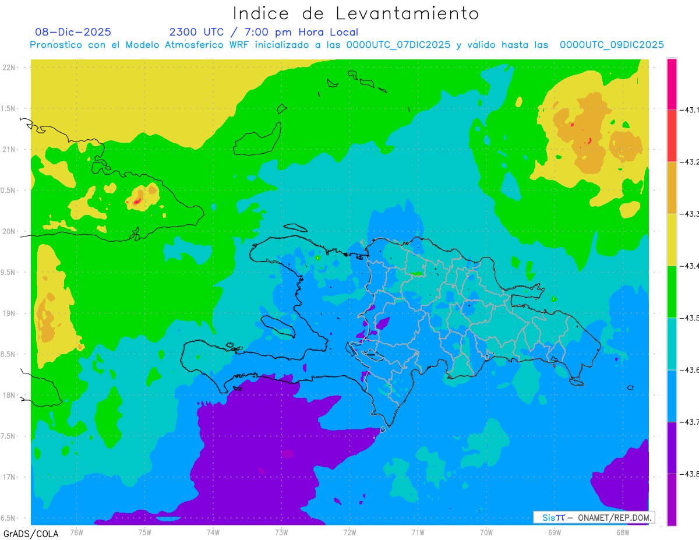The image size is (699, 540).
Task: Click the teal colorbar swatch below -43.5
Action: [672, 343]
